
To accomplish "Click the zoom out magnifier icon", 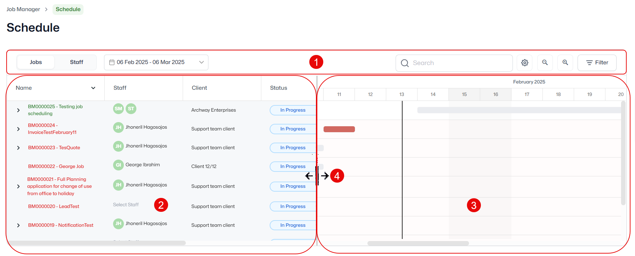I will [x=545, y=63].
